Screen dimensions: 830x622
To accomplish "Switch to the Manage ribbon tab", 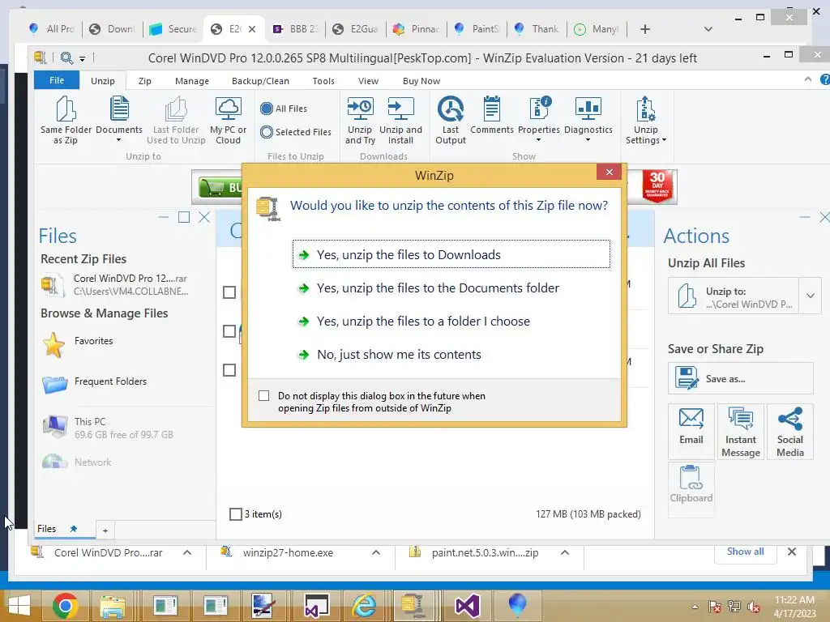I will point(191,81).
